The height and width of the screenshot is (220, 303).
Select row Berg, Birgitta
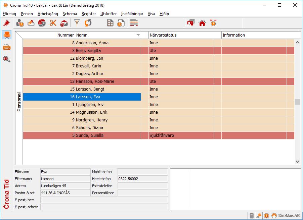pos(159,51)
